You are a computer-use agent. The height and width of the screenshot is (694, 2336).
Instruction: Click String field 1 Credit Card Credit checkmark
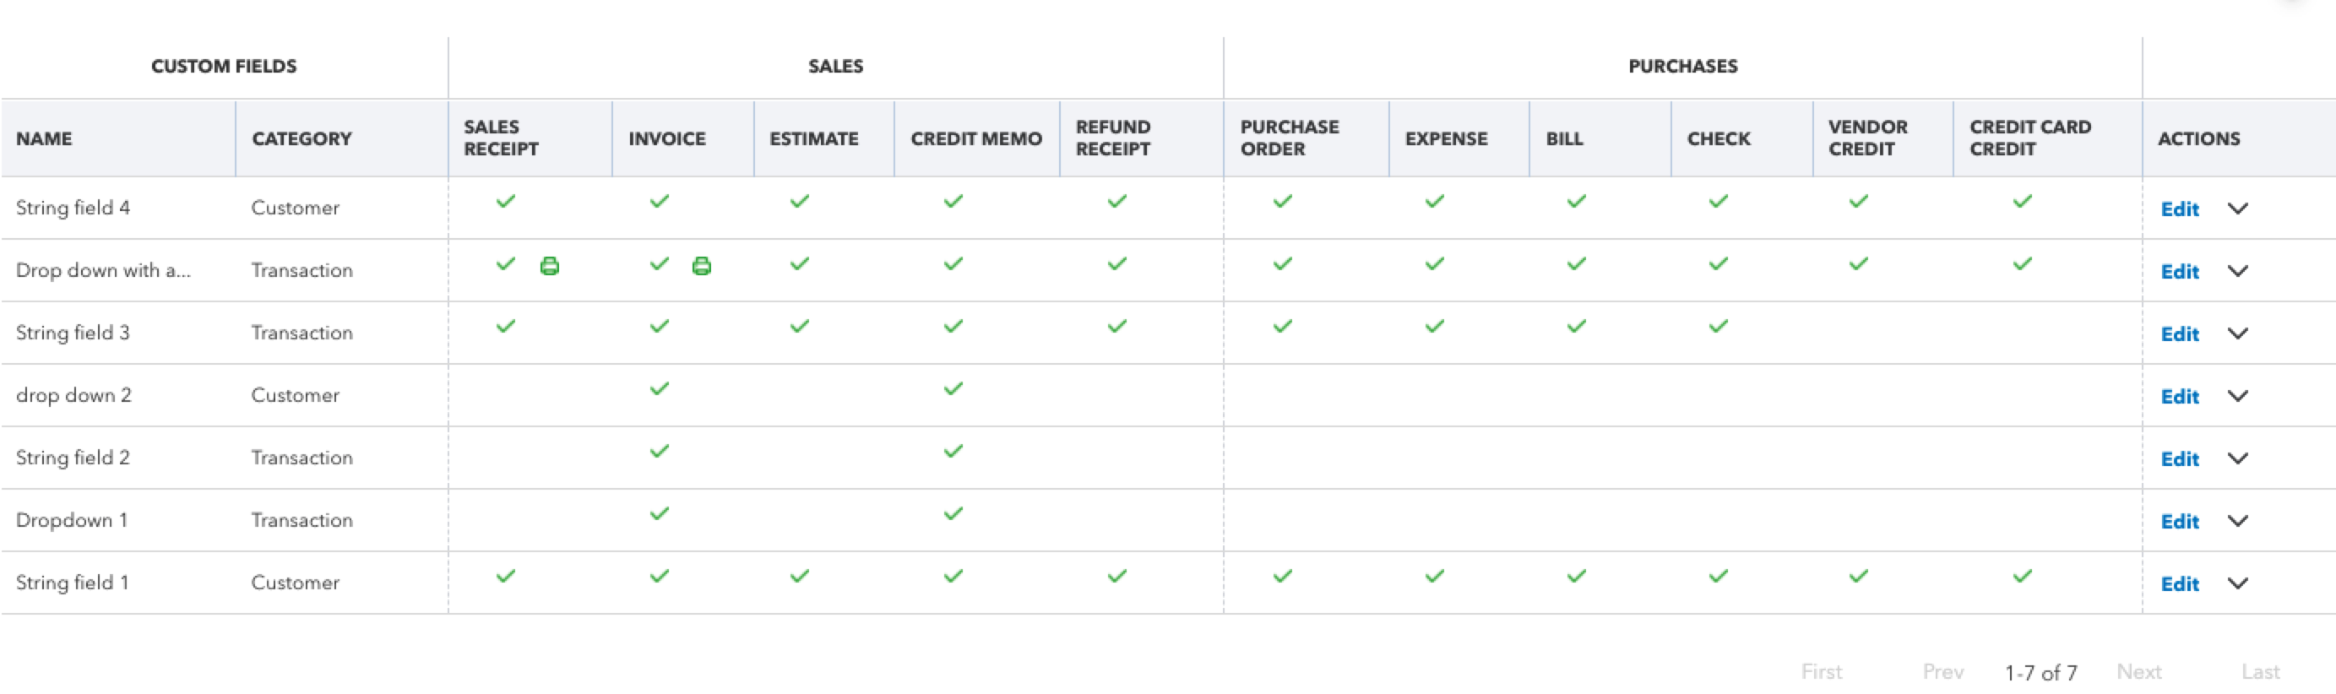2021,576
